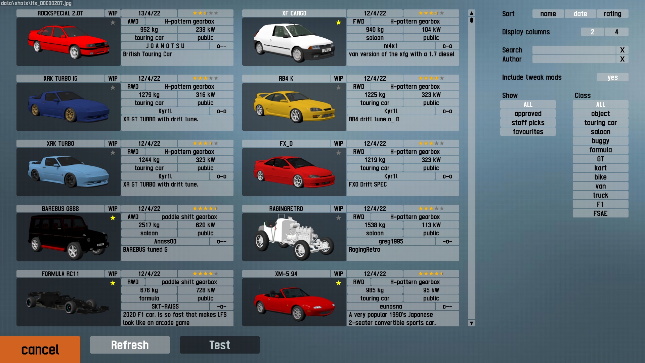Filter Class by touring car

(600, 123)
